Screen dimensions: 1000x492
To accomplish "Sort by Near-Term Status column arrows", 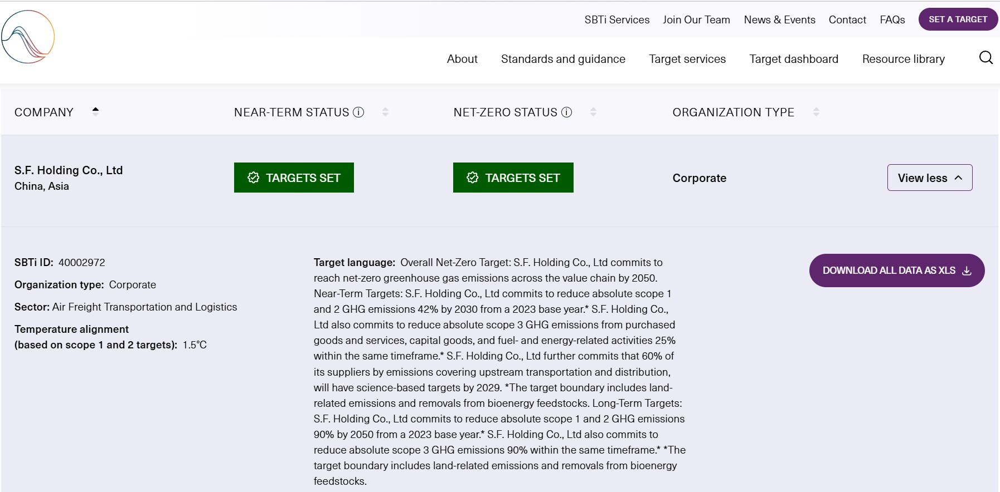I will coord(385,112).
